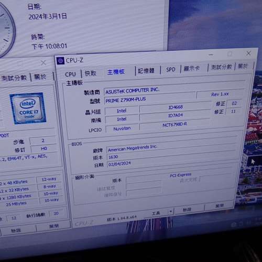Image resolution: width=262 pixels, height=262 pixels.
Task: Close the front CPU-Z window
Action: (x=248, y=53)
